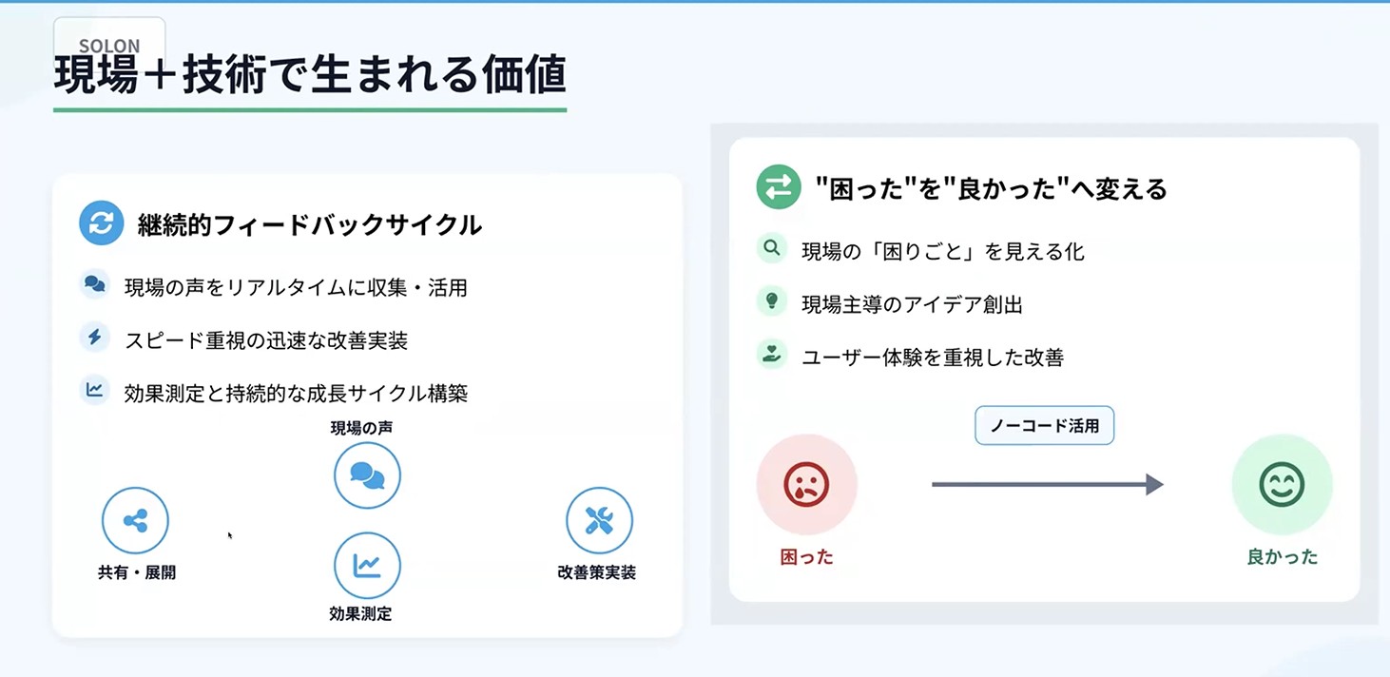Screen dimensions: 1390x677
Task: Click the 共有・展開 share circle icon
Action: (135, 520)
